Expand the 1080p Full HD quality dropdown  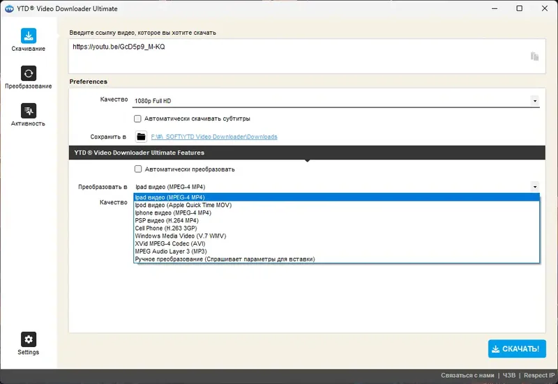coord(535,101)
